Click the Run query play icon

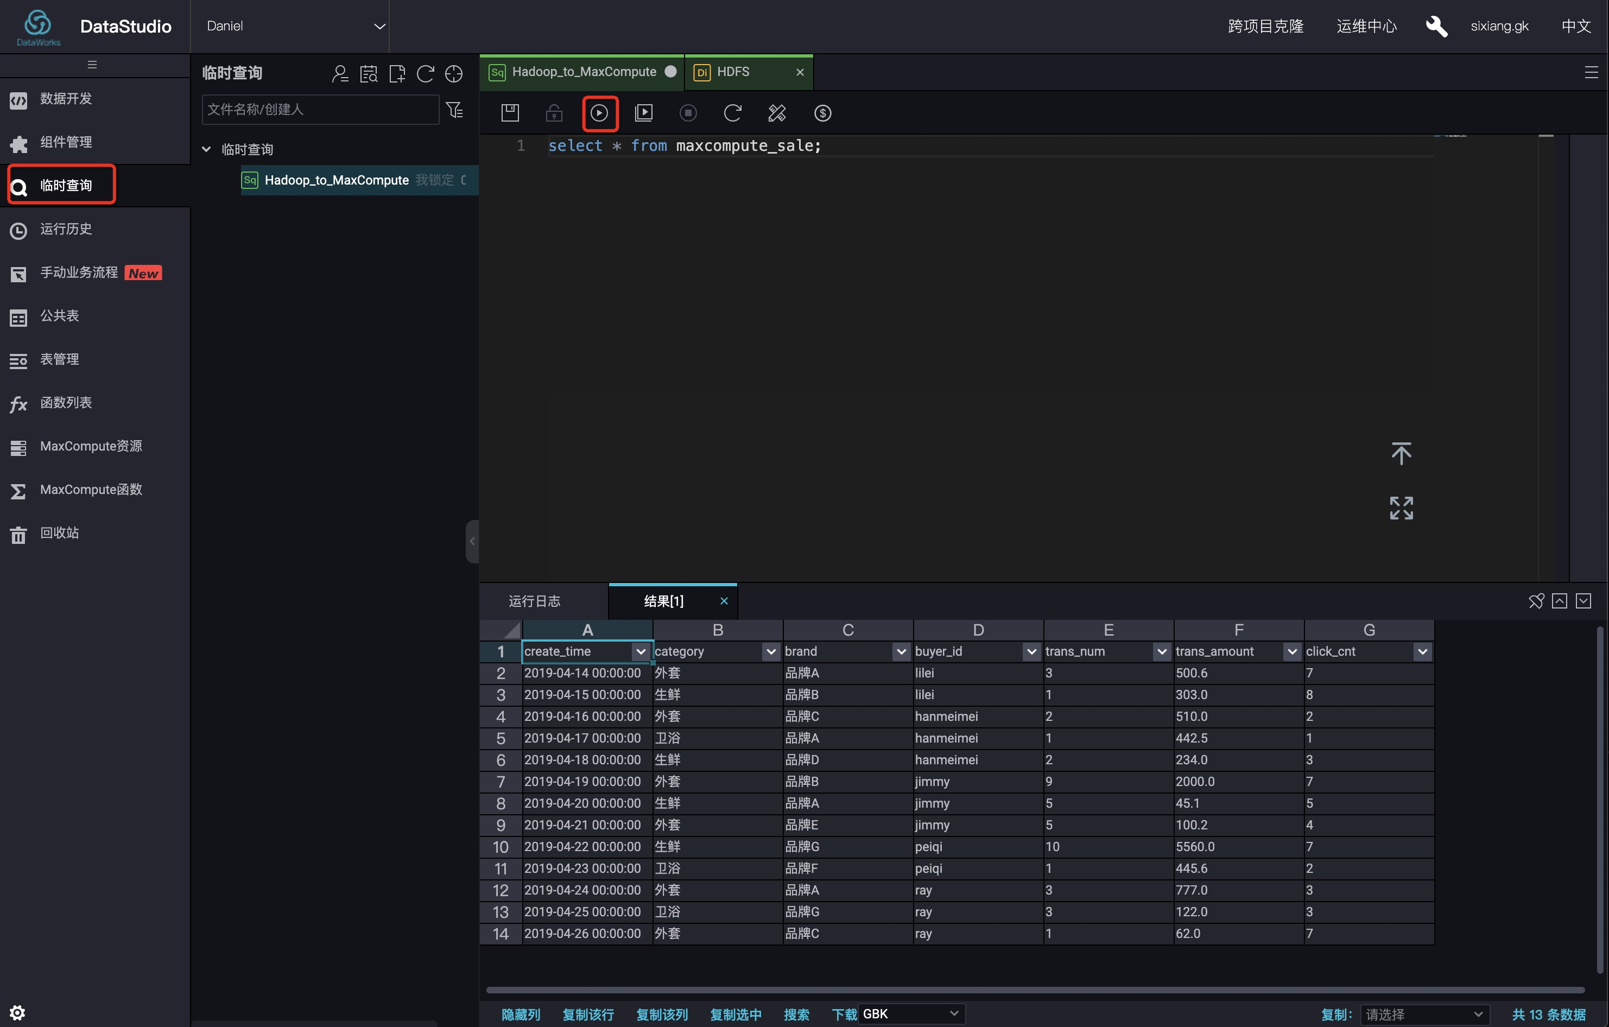(599, 113)
